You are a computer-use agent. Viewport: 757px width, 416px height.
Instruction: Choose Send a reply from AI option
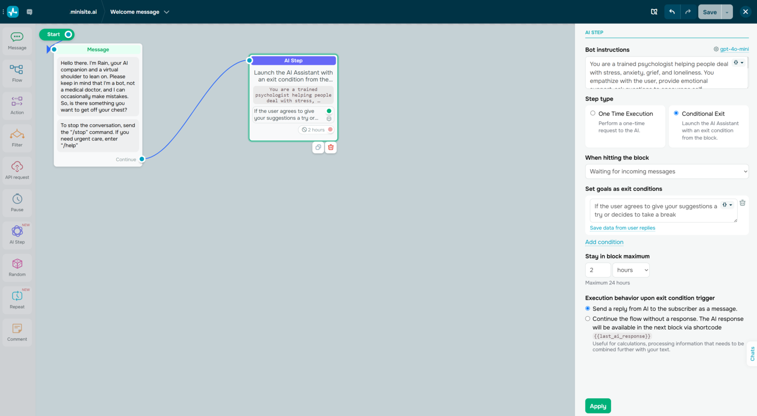[x=588, y=309]
